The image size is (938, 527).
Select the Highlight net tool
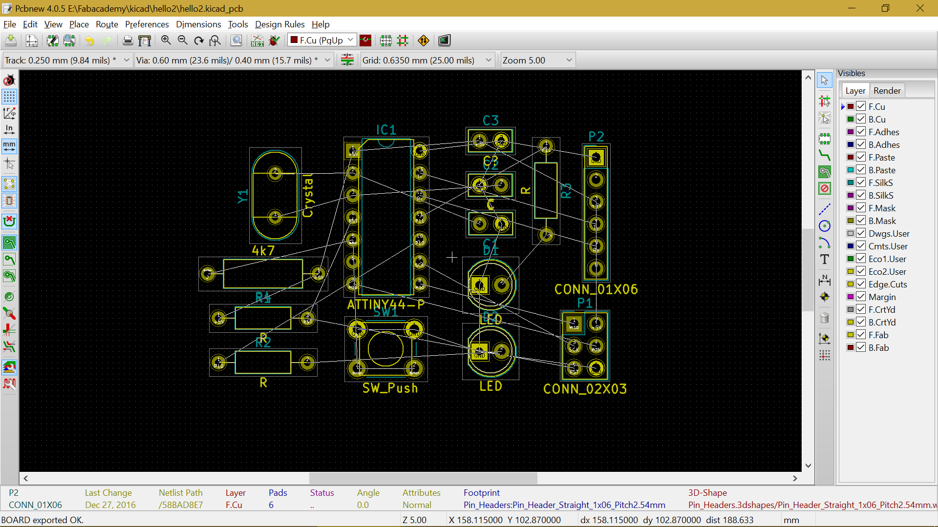[x=825, y=101]
